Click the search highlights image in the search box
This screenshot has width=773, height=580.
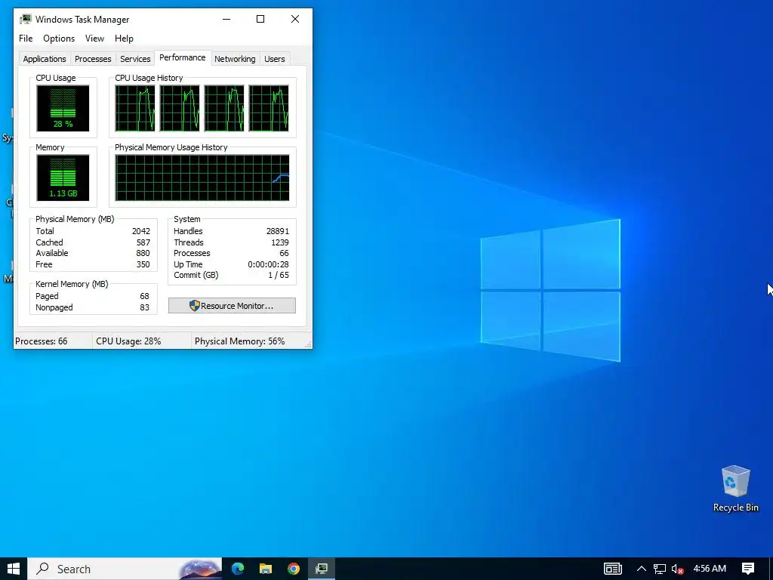click(x=199, y=569)
